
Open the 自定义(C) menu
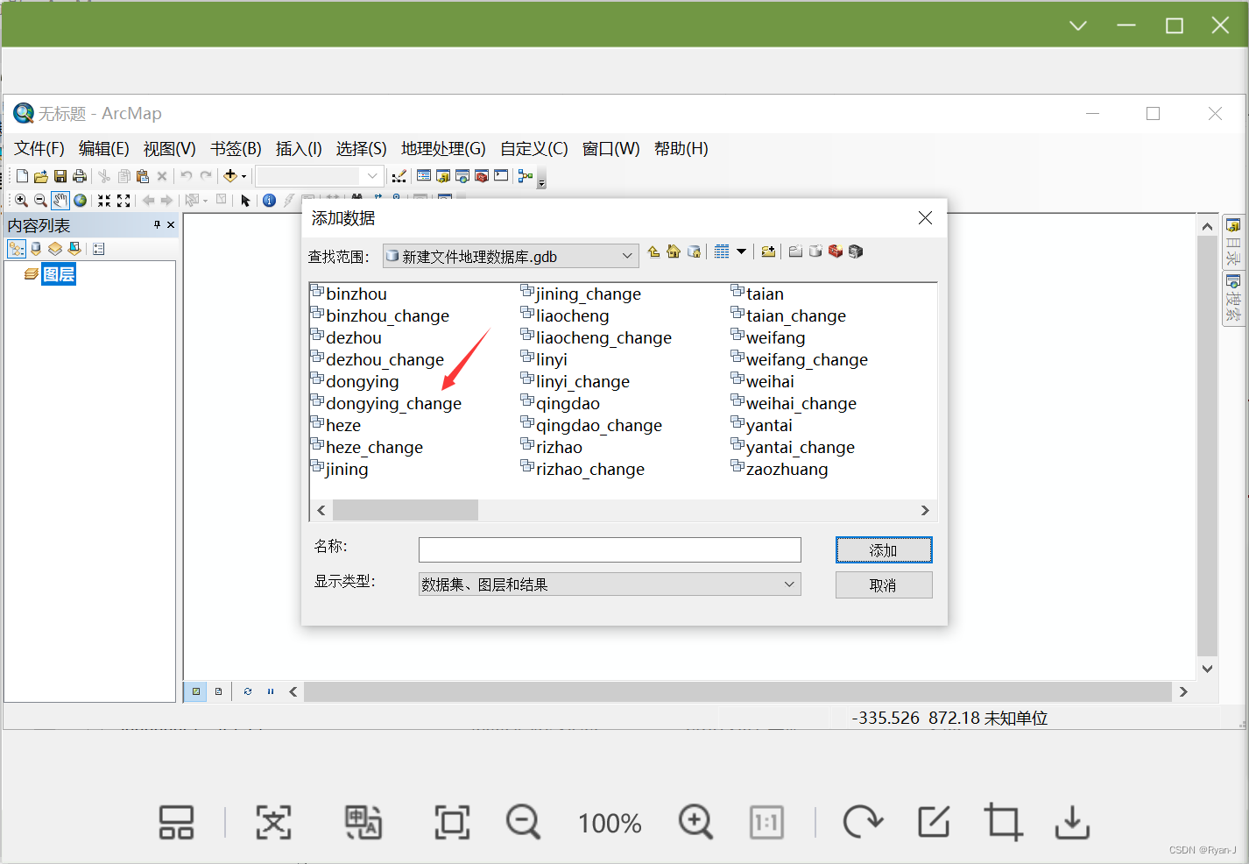tap(534, 149)
